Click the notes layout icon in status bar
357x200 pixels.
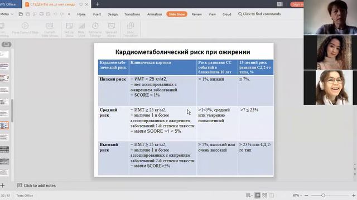248,195
